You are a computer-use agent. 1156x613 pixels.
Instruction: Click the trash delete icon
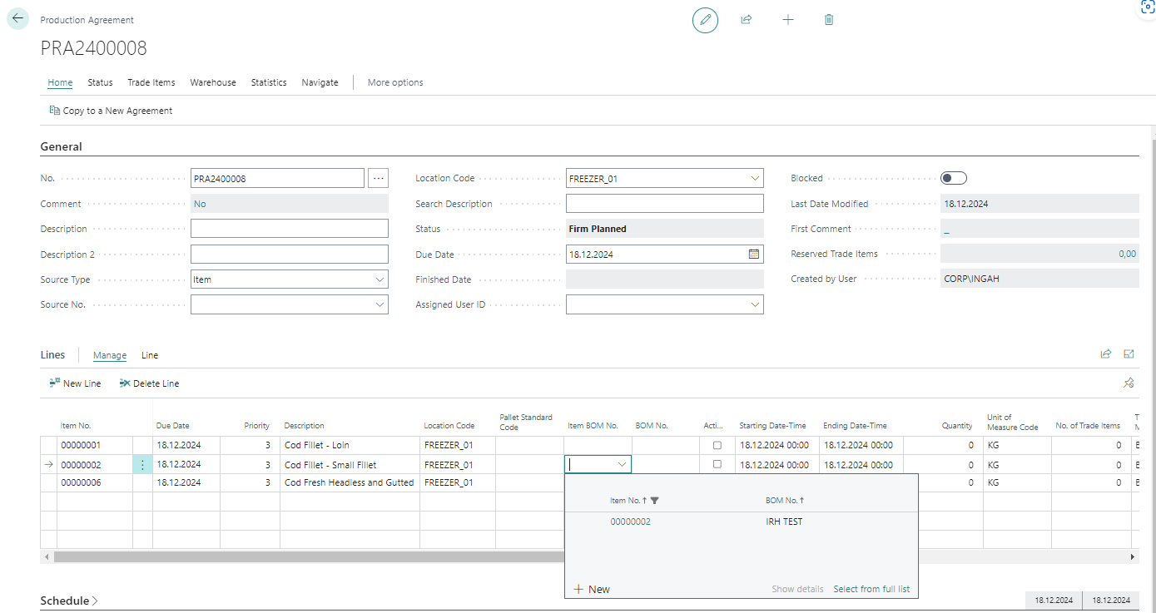(829, 19)
